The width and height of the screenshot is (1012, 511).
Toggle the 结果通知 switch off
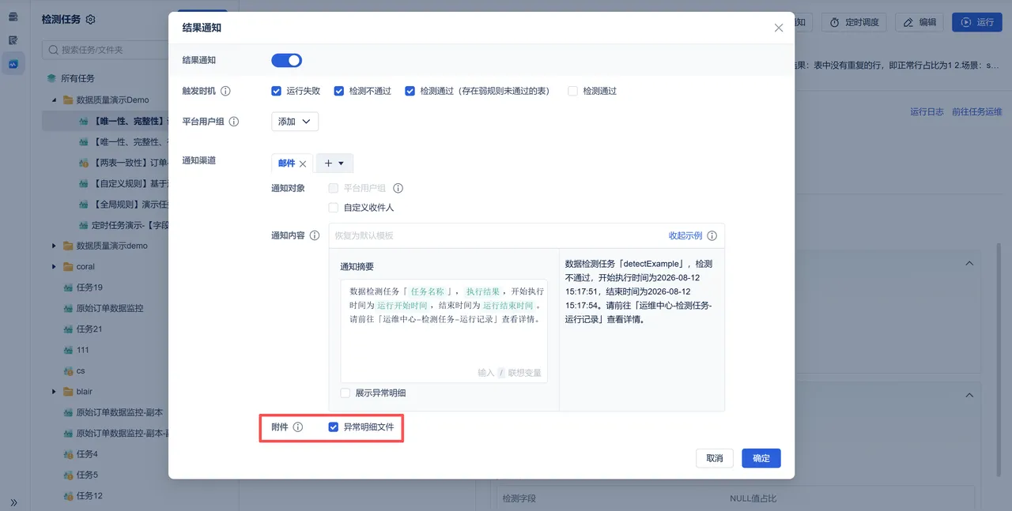click(x=286, y=60)
